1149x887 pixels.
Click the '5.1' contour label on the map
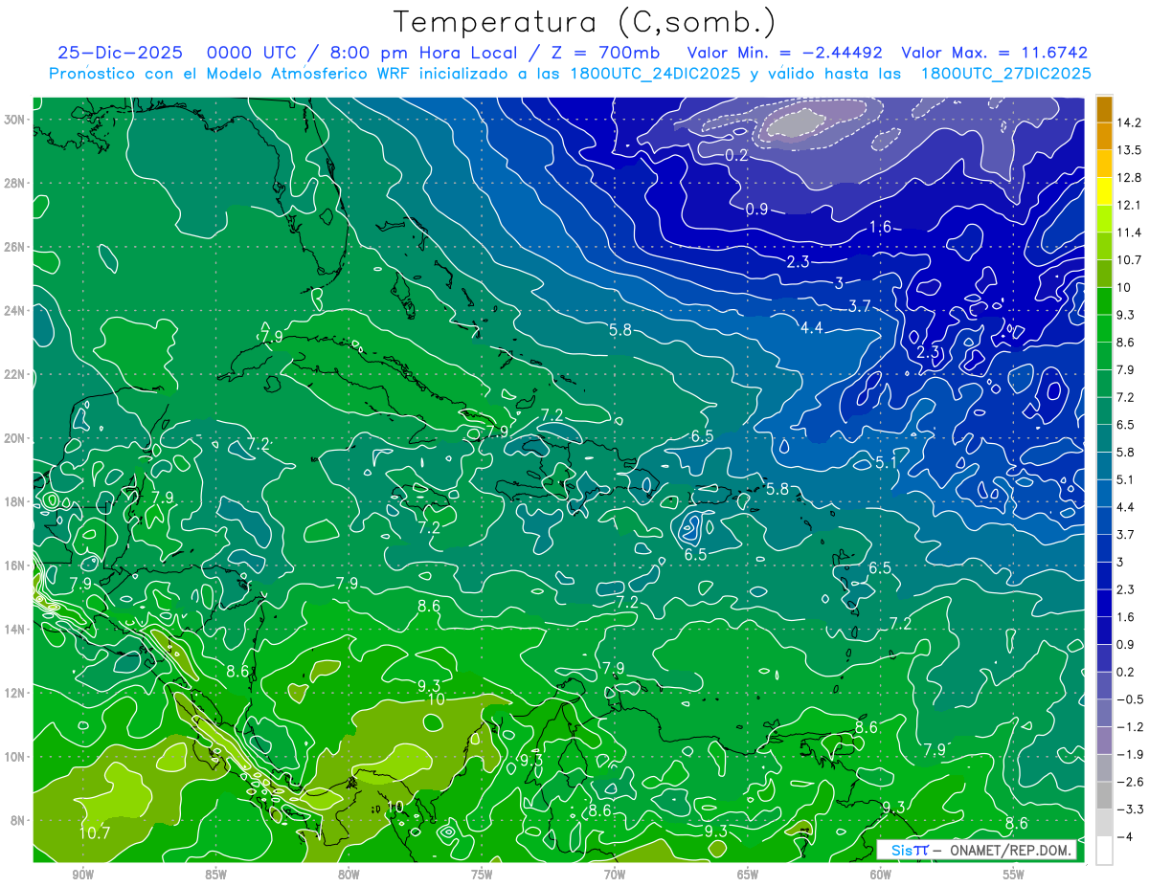pos(887,463)
